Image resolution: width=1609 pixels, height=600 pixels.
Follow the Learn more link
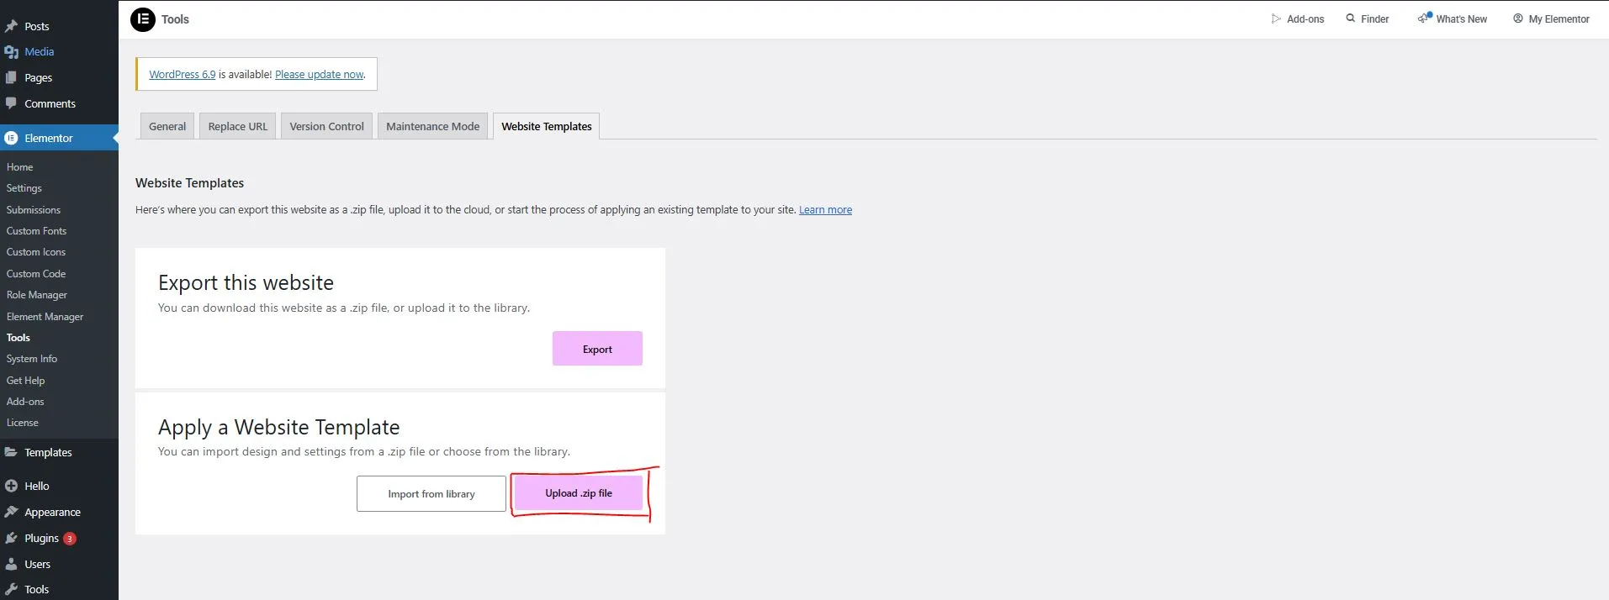click(825, 210)
